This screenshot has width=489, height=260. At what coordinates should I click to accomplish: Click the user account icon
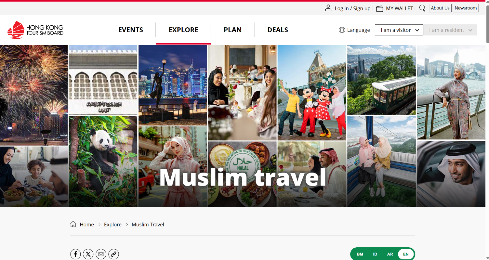[x=328, y=8]
